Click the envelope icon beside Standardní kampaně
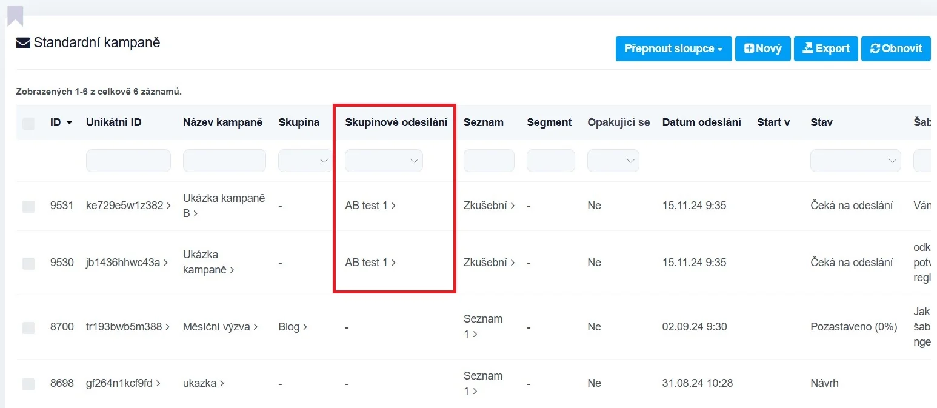 tap(23, 43)
